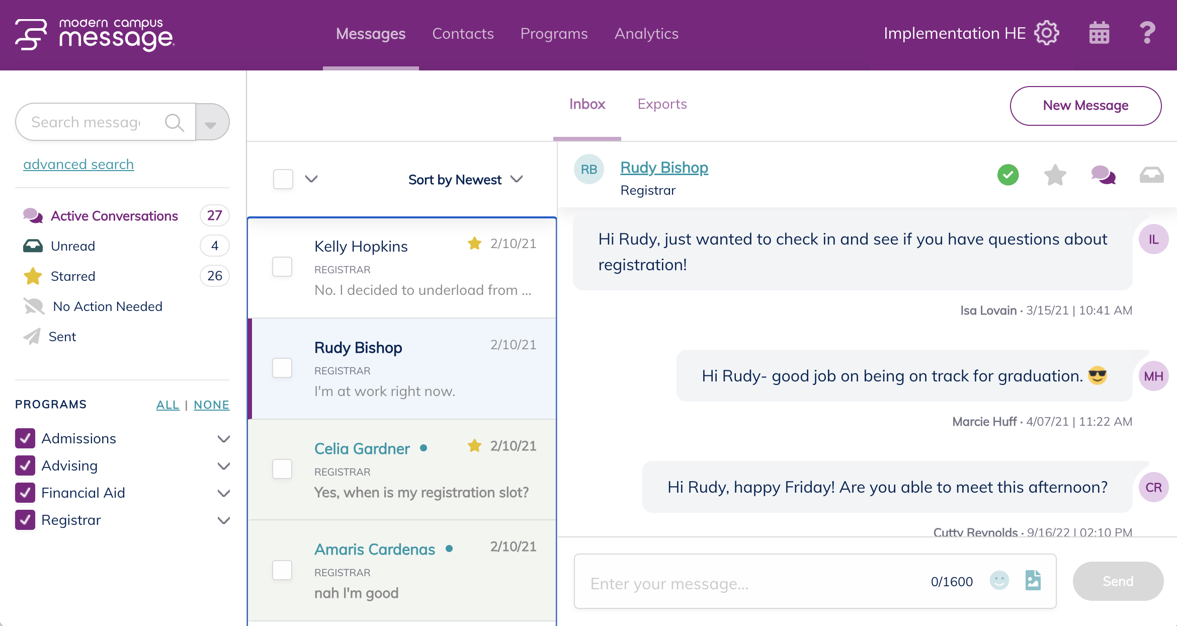Star the Rudy Bishop conversation
This screenshot has width=1177, height=626.
(1055, 175)
